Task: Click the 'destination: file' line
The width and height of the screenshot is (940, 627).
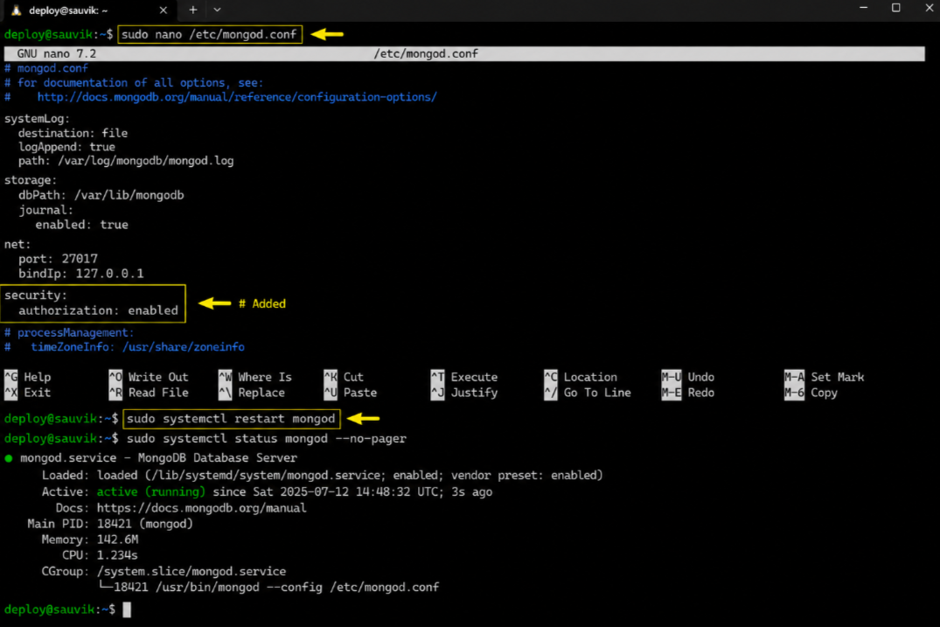Action: coord(73,133)
